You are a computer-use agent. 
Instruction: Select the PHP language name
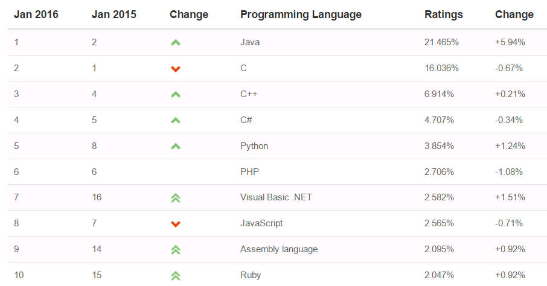tap(249, 171)
